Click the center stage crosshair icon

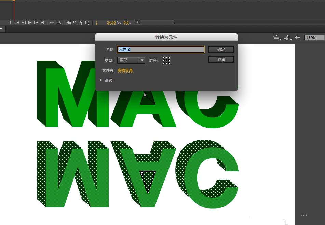(x=298, y=38)
